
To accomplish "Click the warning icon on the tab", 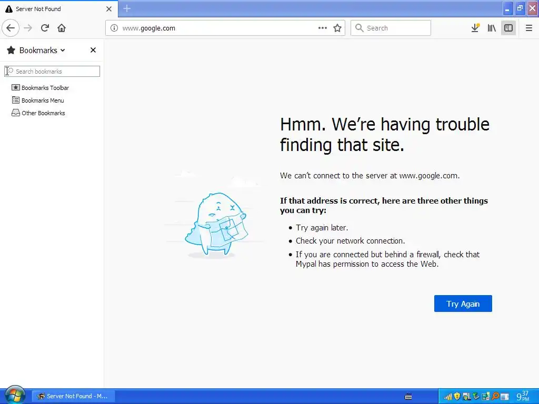I will click(9, 9).
